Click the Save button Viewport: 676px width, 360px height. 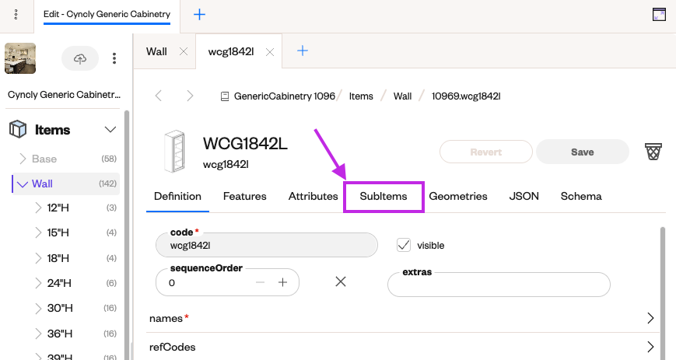click(583, 152)
